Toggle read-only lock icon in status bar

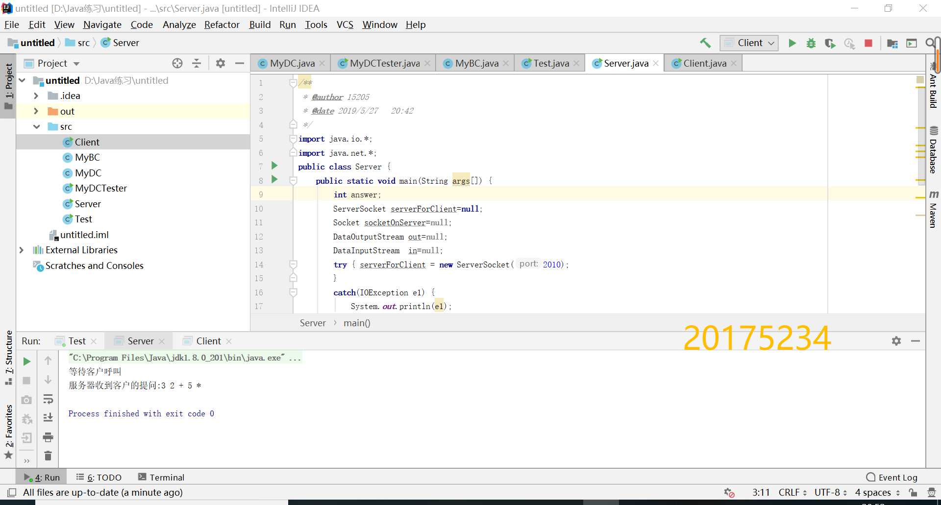coord(913,492)
